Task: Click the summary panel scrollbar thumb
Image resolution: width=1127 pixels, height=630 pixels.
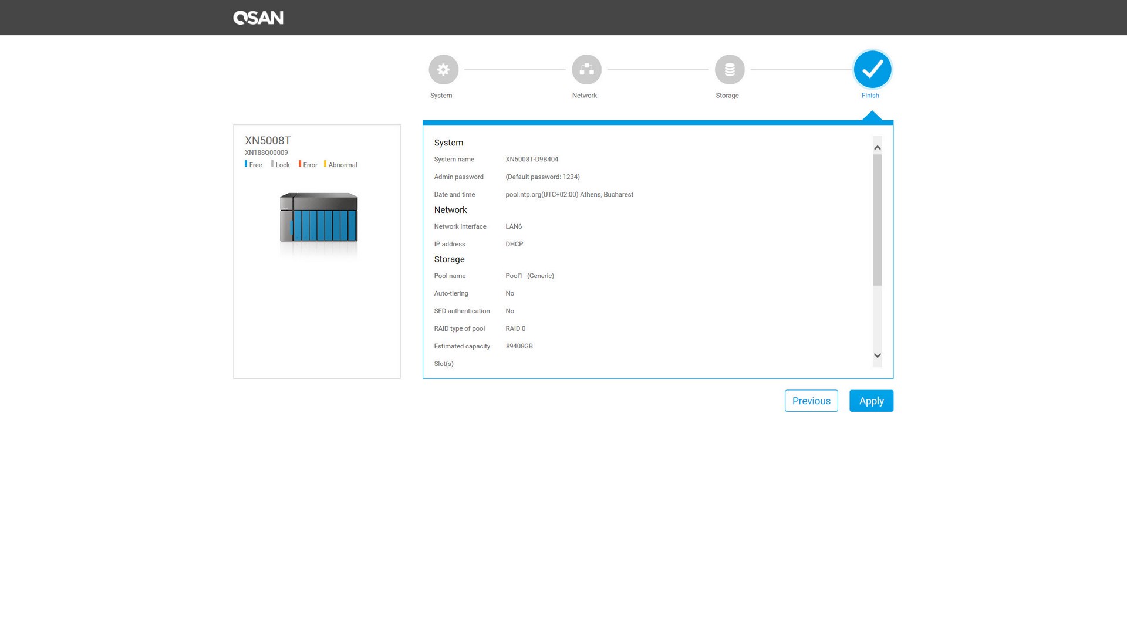Action: pos(877,220)
